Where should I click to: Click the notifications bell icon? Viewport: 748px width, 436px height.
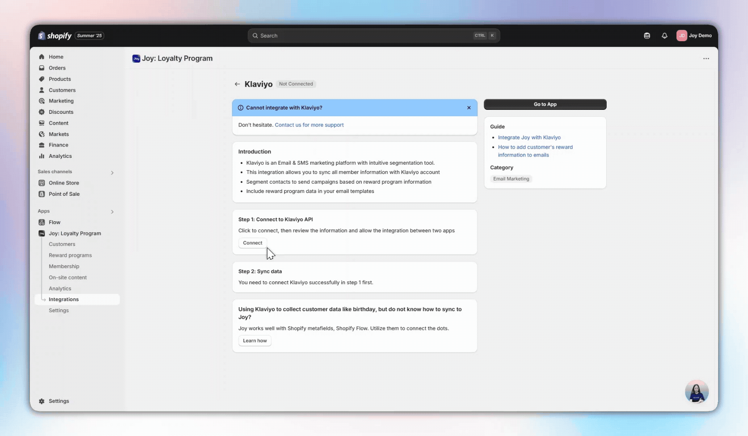[664, 36]
